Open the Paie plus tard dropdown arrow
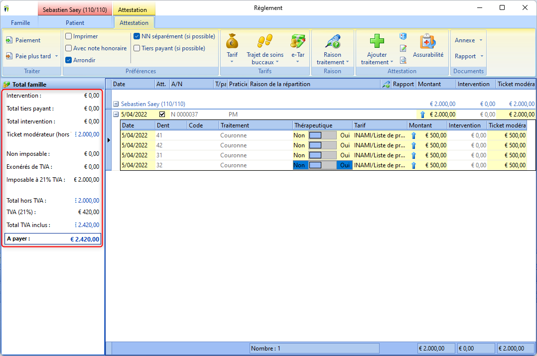 [x=56, y=56]
